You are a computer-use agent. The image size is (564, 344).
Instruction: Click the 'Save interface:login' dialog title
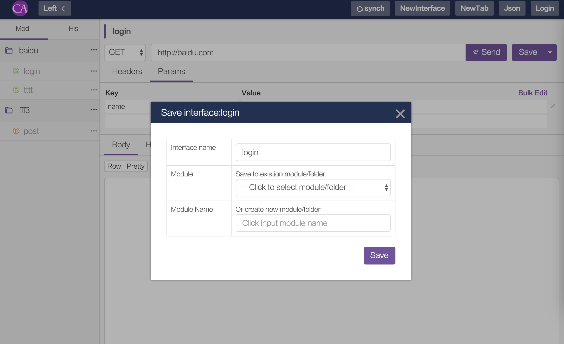pos(200,113)
